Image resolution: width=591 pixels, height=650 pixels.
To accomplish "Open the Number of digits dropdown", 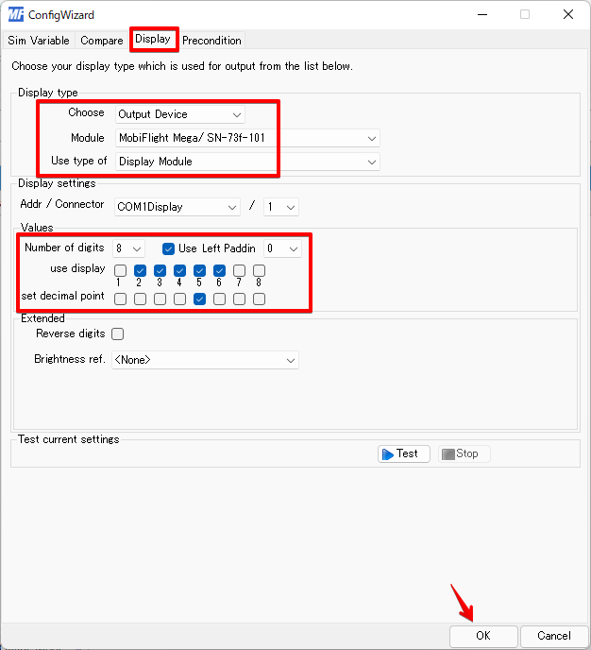I will click(x=128, y=248).
